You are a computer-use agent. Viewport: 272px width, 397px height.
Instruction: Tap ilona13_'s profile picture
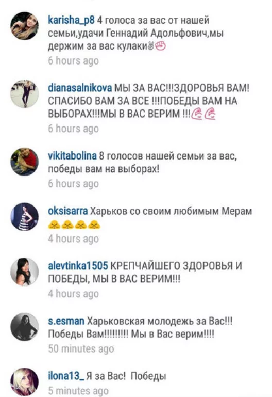tap(25, 382)
